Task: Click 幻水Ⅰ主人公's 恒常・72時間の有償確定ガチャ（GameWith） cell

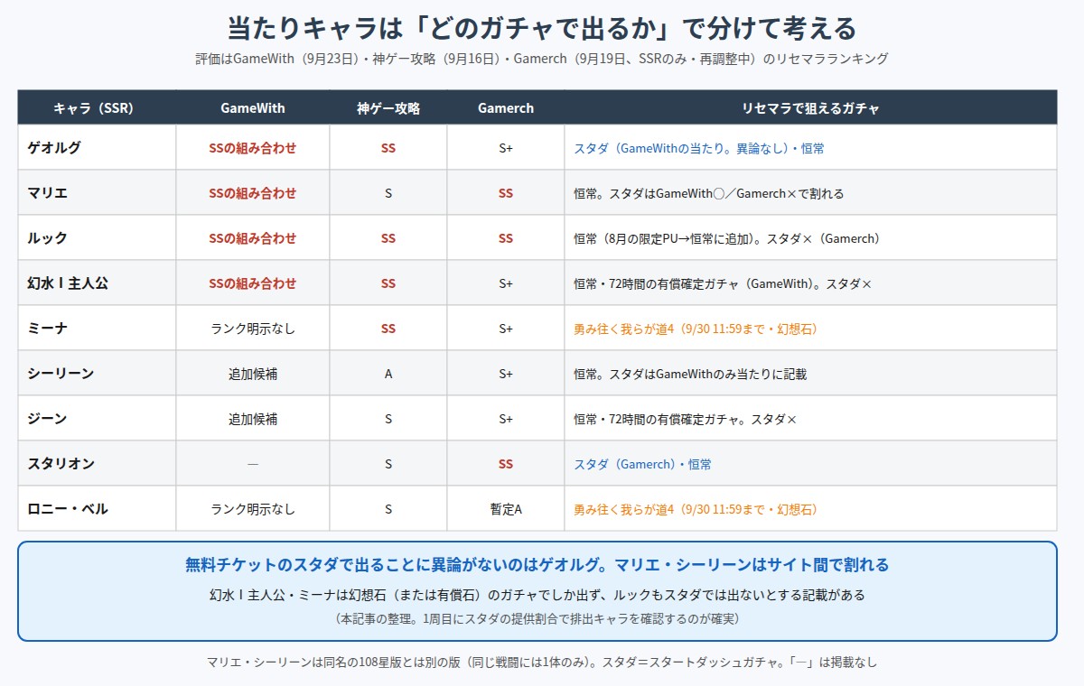Action: pyautogui.click(x=810, y=283)
